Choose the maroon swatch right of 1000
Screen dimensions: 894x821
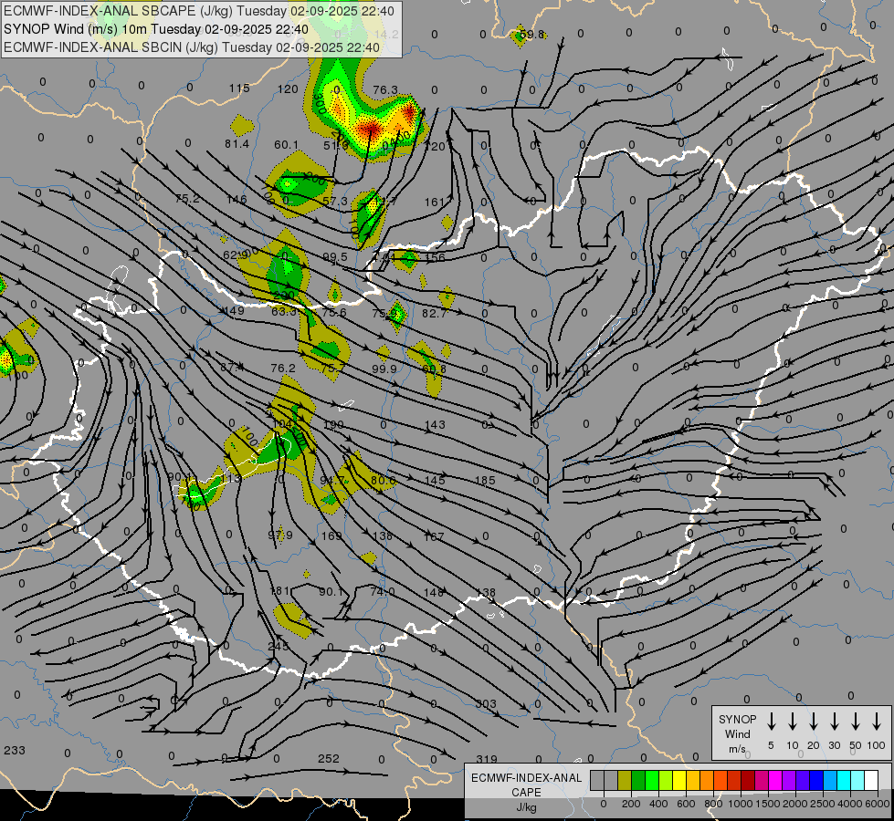click(748, 780)
